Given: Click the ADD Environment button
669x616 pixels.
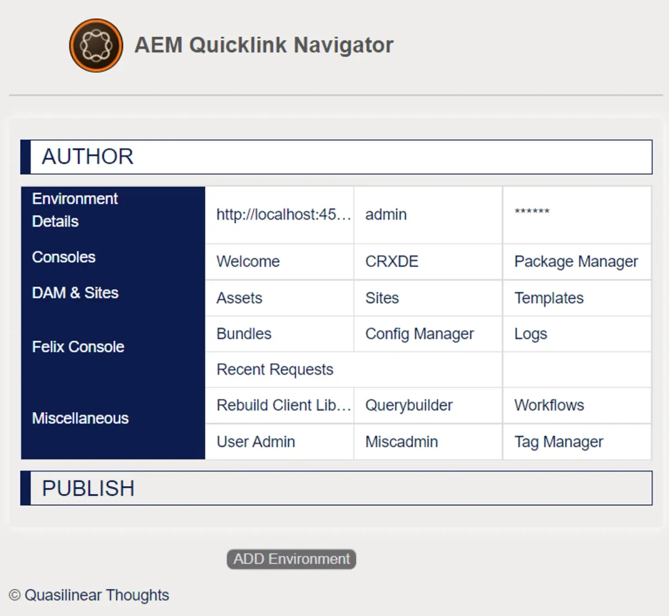Looking at the screenshot, I should click(x=291, y=559).
